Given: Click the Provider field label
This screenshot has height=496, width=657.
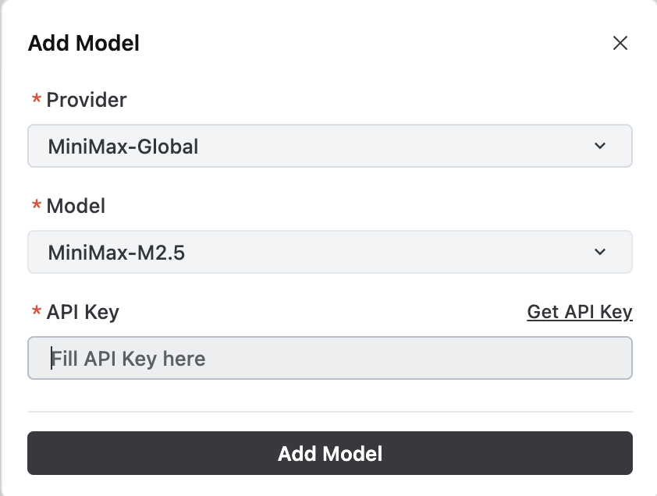Looking at the screenshot, I should tap(87, 100).
